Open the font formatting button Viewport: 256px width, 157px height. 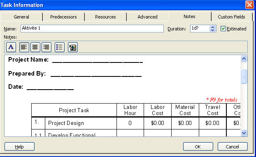point(11,47)
